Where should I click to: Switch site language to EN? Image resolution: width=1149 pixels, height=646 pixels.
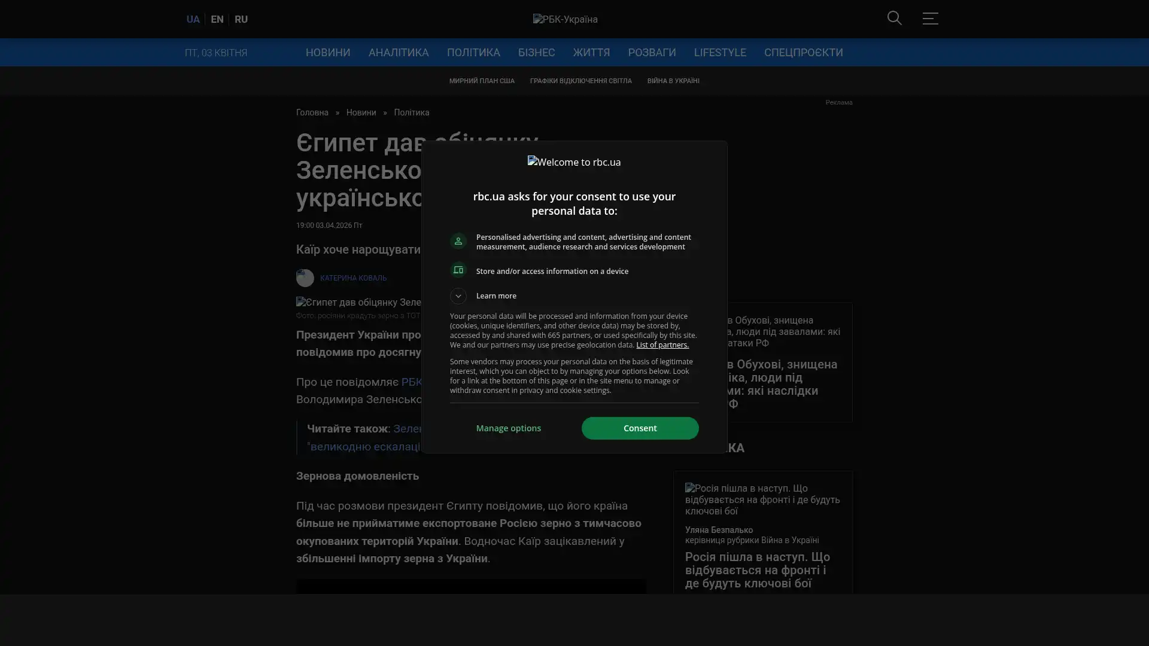click(x=217, y=19)
